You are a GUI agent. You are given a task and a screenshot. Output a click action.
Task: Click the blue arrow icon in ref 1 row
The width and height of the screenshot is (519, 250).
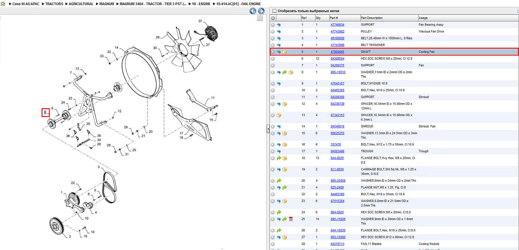click(279, 25)
